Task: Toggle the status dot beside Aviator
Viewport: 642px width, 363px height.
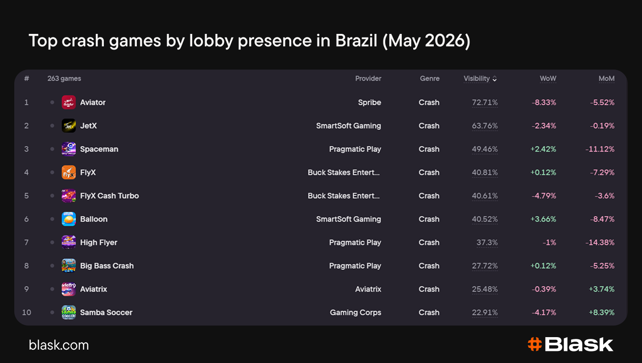Action: pos(52,103)
